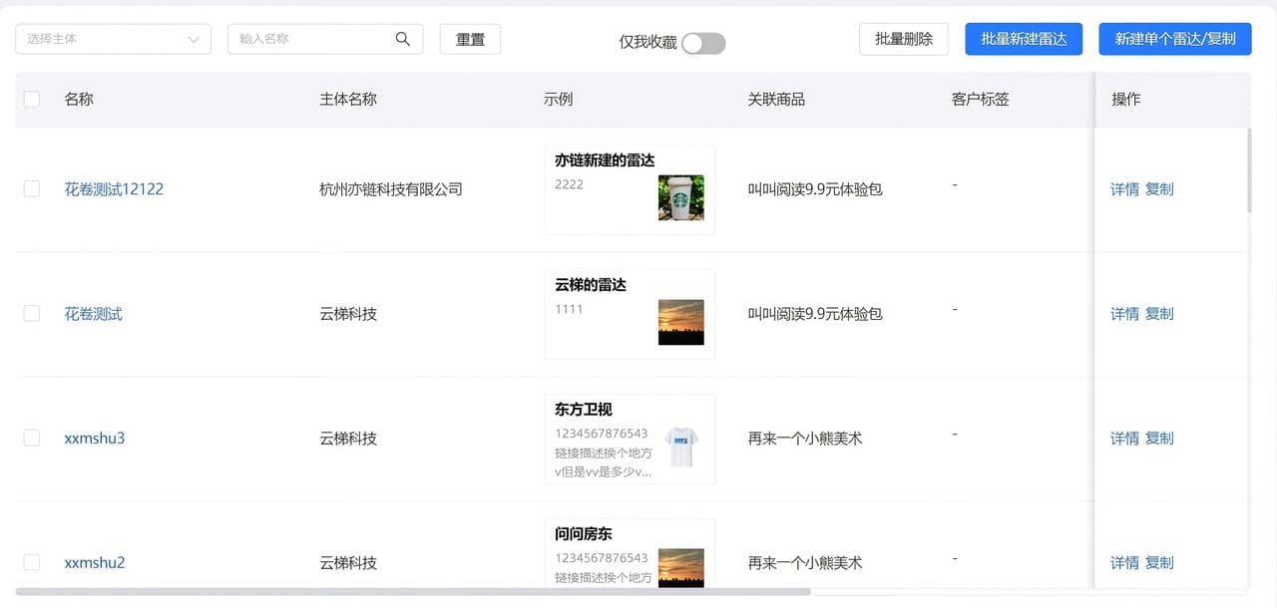
Task: Check the checkbox for row 花卷测试12122
Action: (31, 188)
